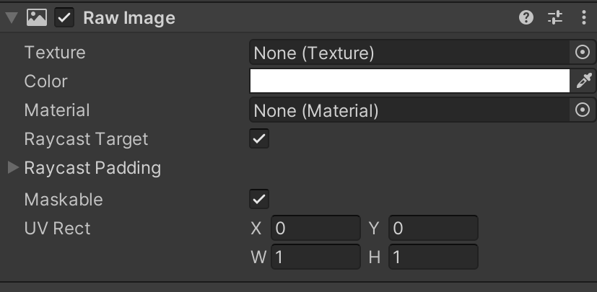
Task: Click the Raw Image component icon
Action: [36, 18]
